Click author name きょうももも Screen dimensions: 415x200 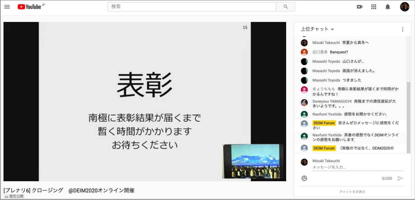(x=324, y=89)
